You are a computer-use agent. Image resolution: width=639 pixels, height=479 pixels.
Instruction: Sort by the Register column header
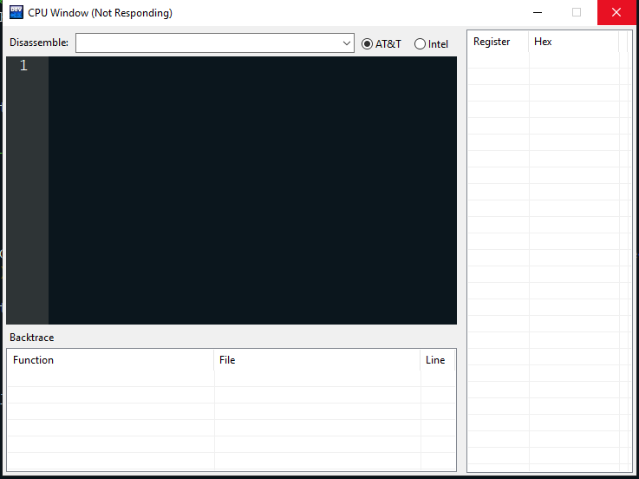(x=498, y=42)
